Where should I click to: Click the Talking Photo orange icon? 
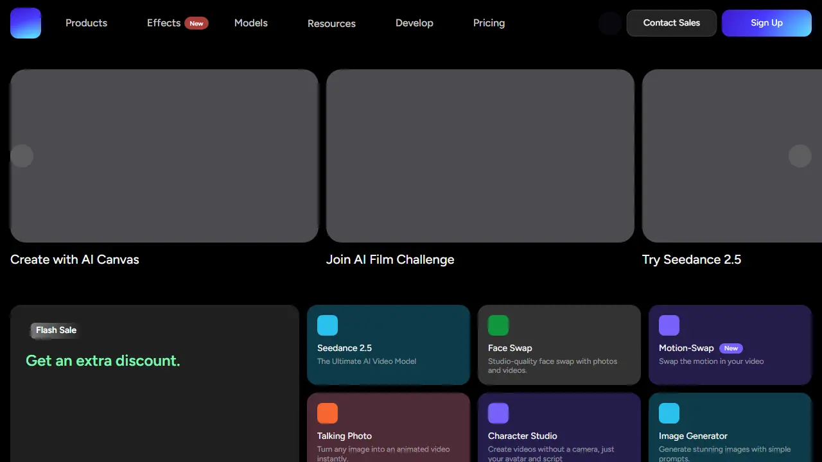(x=328, y=413)
